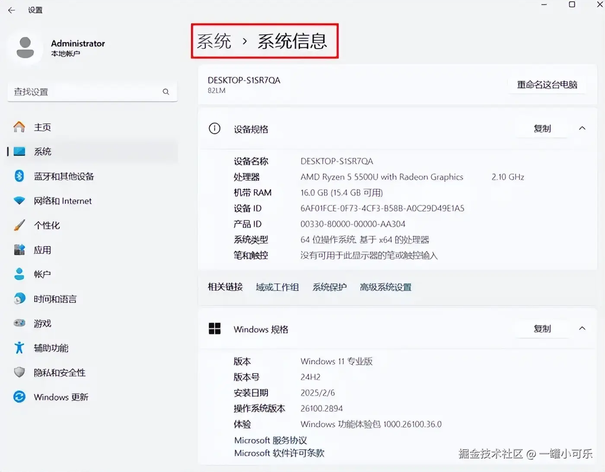Image resolution: width=605 pixels, height=472 pixels.
Task: Copy device specs with 复制 button
Action: click(x=542, y=128)
